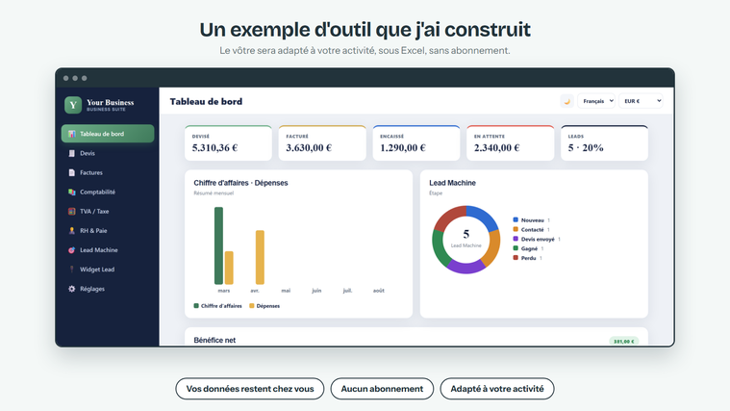Select the Comptabilité sidebar icon
Image resolution: width=730 pixels, height=411 pixels.
coord(72,192)
